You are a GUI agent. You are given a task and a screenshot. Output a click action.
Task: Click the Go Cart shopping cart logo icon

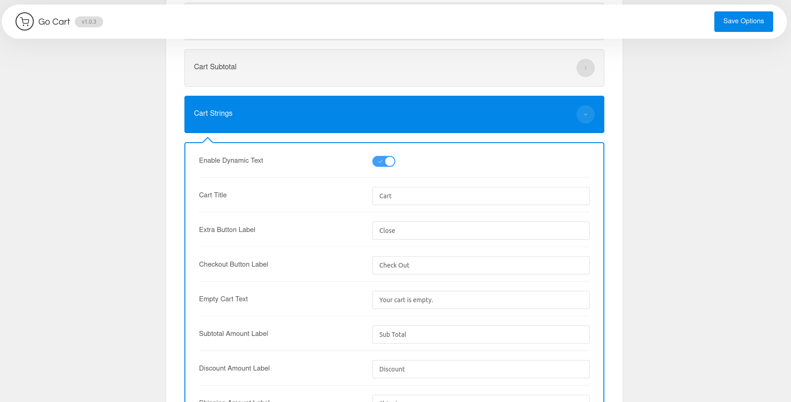[25, 21]
